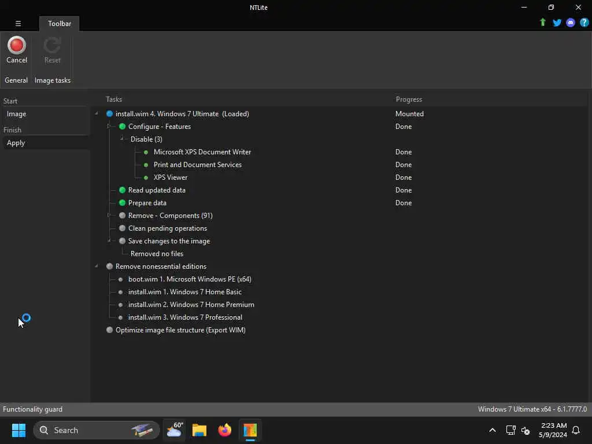Click green dot for Microsoft XPS Document Writer

point(146,152)
